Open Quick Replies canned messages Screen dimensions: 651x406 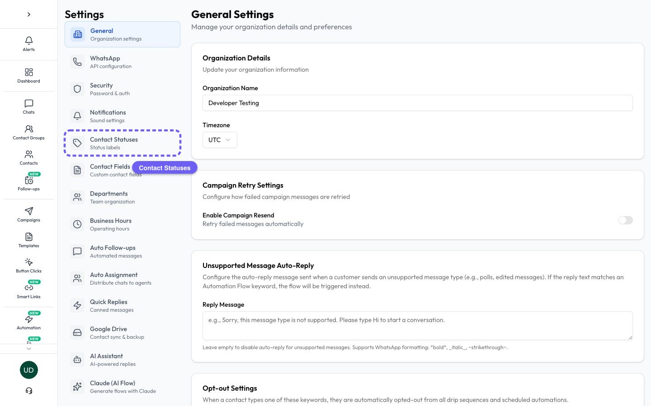click(x=123, y=305)
